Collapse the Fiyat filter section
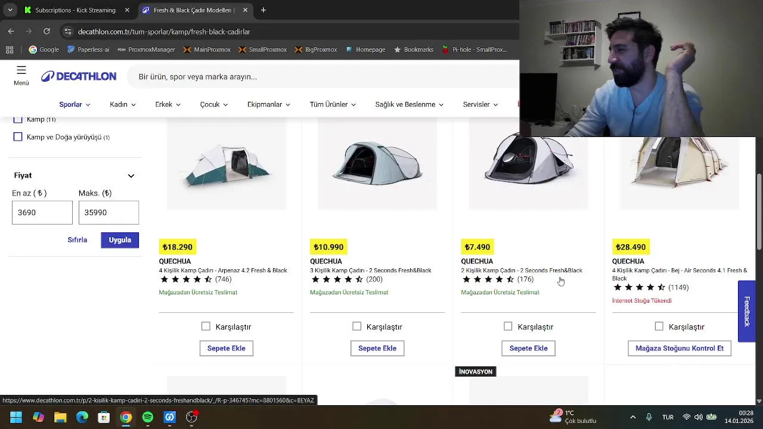The height and width of the screenshot is (429, 763). tap(131, 176)
